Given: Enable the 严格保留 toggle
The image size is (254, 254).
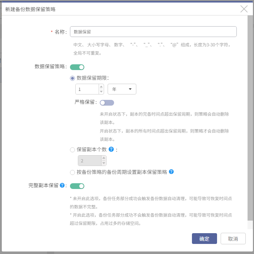Looking at the screenshot, I should [107, 103].
